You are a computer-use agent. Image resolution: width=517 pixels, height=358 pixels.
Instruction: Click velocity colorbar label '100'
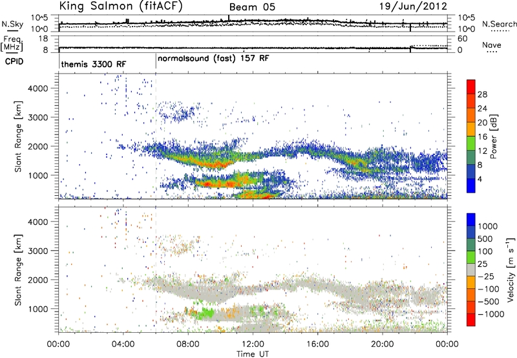point(485,251)
